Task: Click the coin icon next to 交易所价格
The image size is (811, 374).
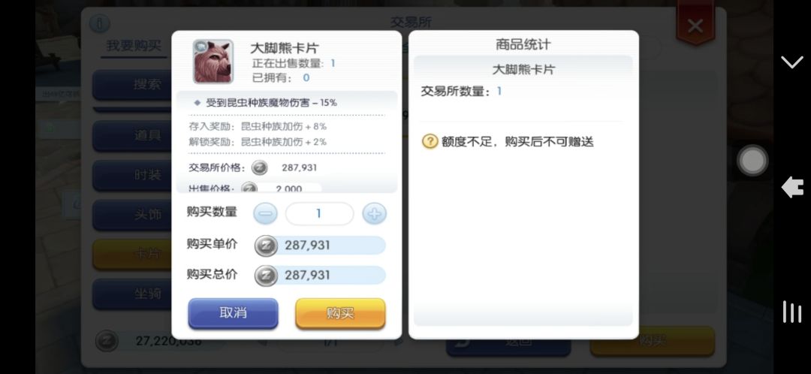Action: click(260, 167)
